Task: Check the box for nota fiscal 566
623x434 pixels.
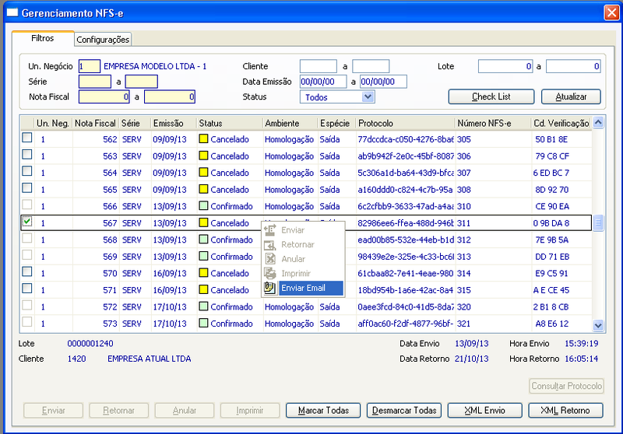Action: [27, 205]
